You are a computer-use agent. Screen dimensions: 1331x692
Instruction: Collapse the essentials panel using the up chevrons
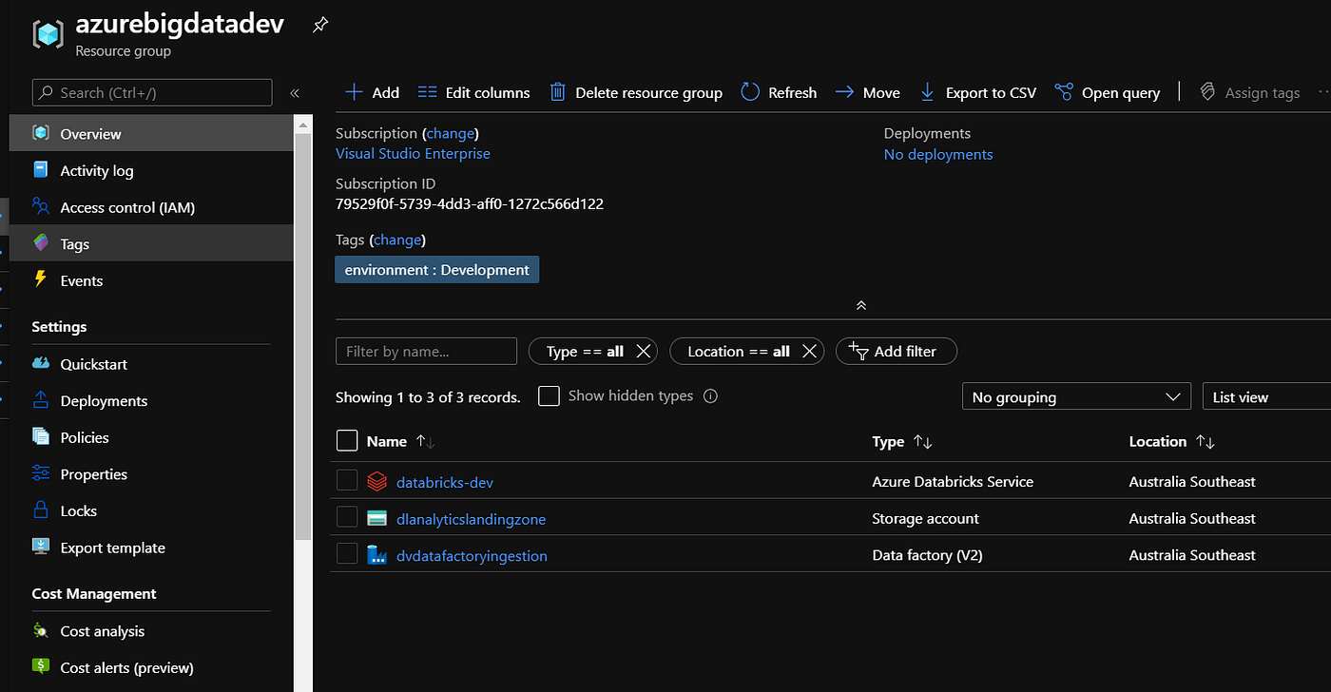(860, 305)
